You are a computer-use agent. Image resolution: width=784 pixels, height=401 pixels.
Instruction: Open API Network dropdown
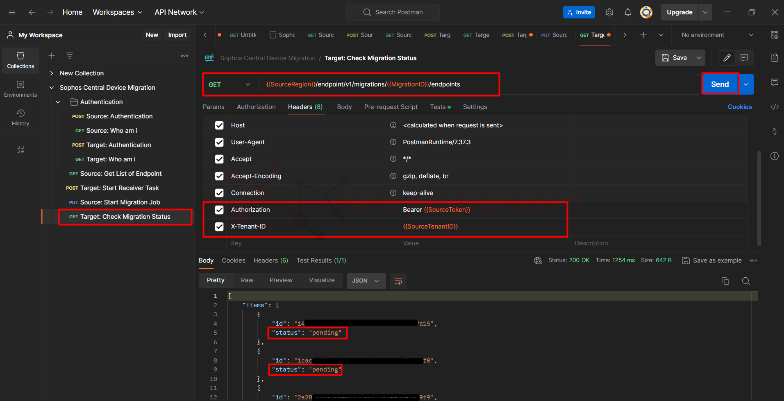[179, 12]
